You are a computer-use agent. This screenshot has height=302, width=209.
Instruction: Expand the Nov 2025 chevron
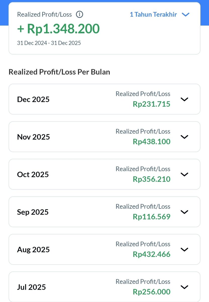[x=184, y=137]
